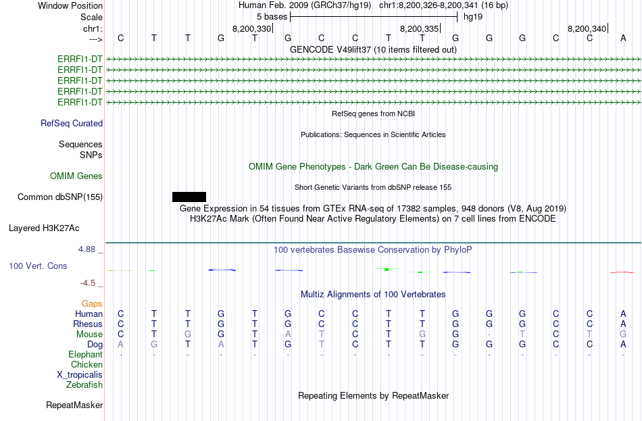Select the Mouse alignment row label

coord(89,335)
